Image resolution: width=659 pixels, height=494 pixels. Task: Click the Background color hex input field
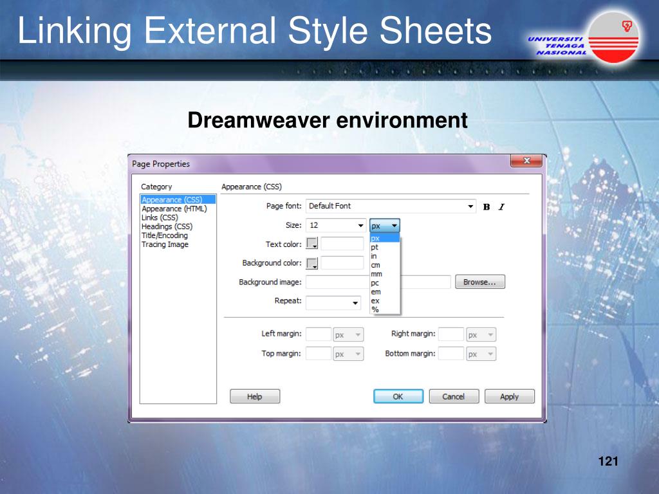[342, 263]
